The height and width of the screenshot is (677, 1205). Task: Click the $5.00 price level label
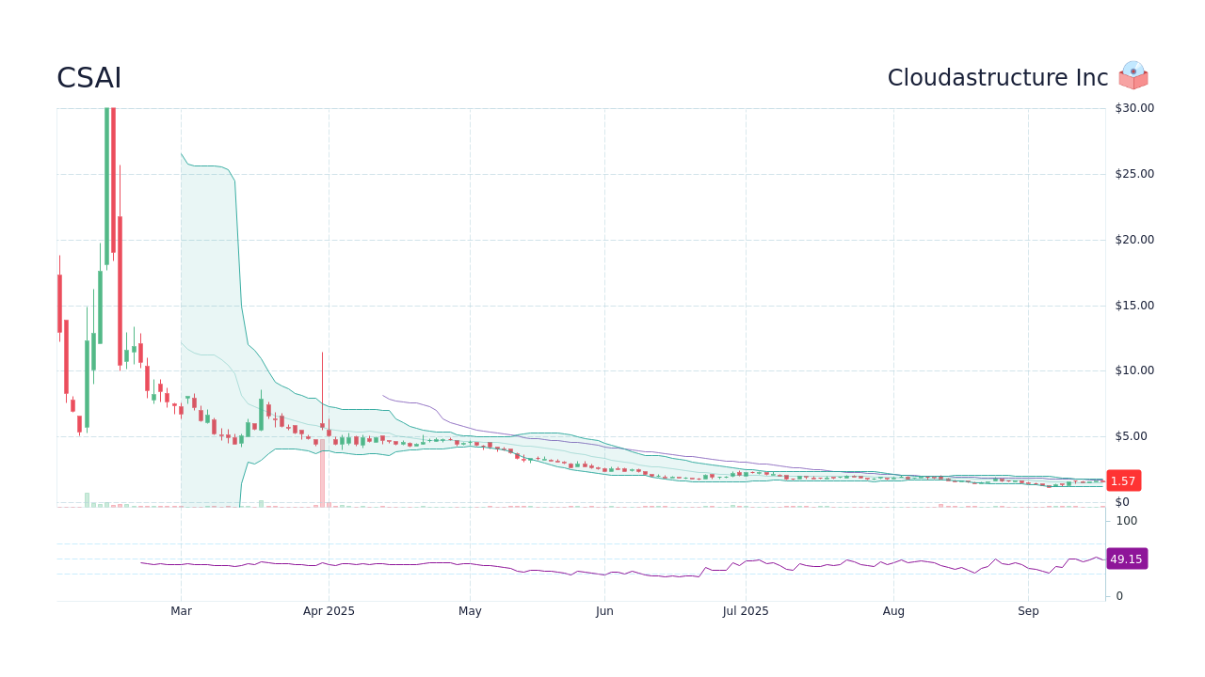[1130, 435]
